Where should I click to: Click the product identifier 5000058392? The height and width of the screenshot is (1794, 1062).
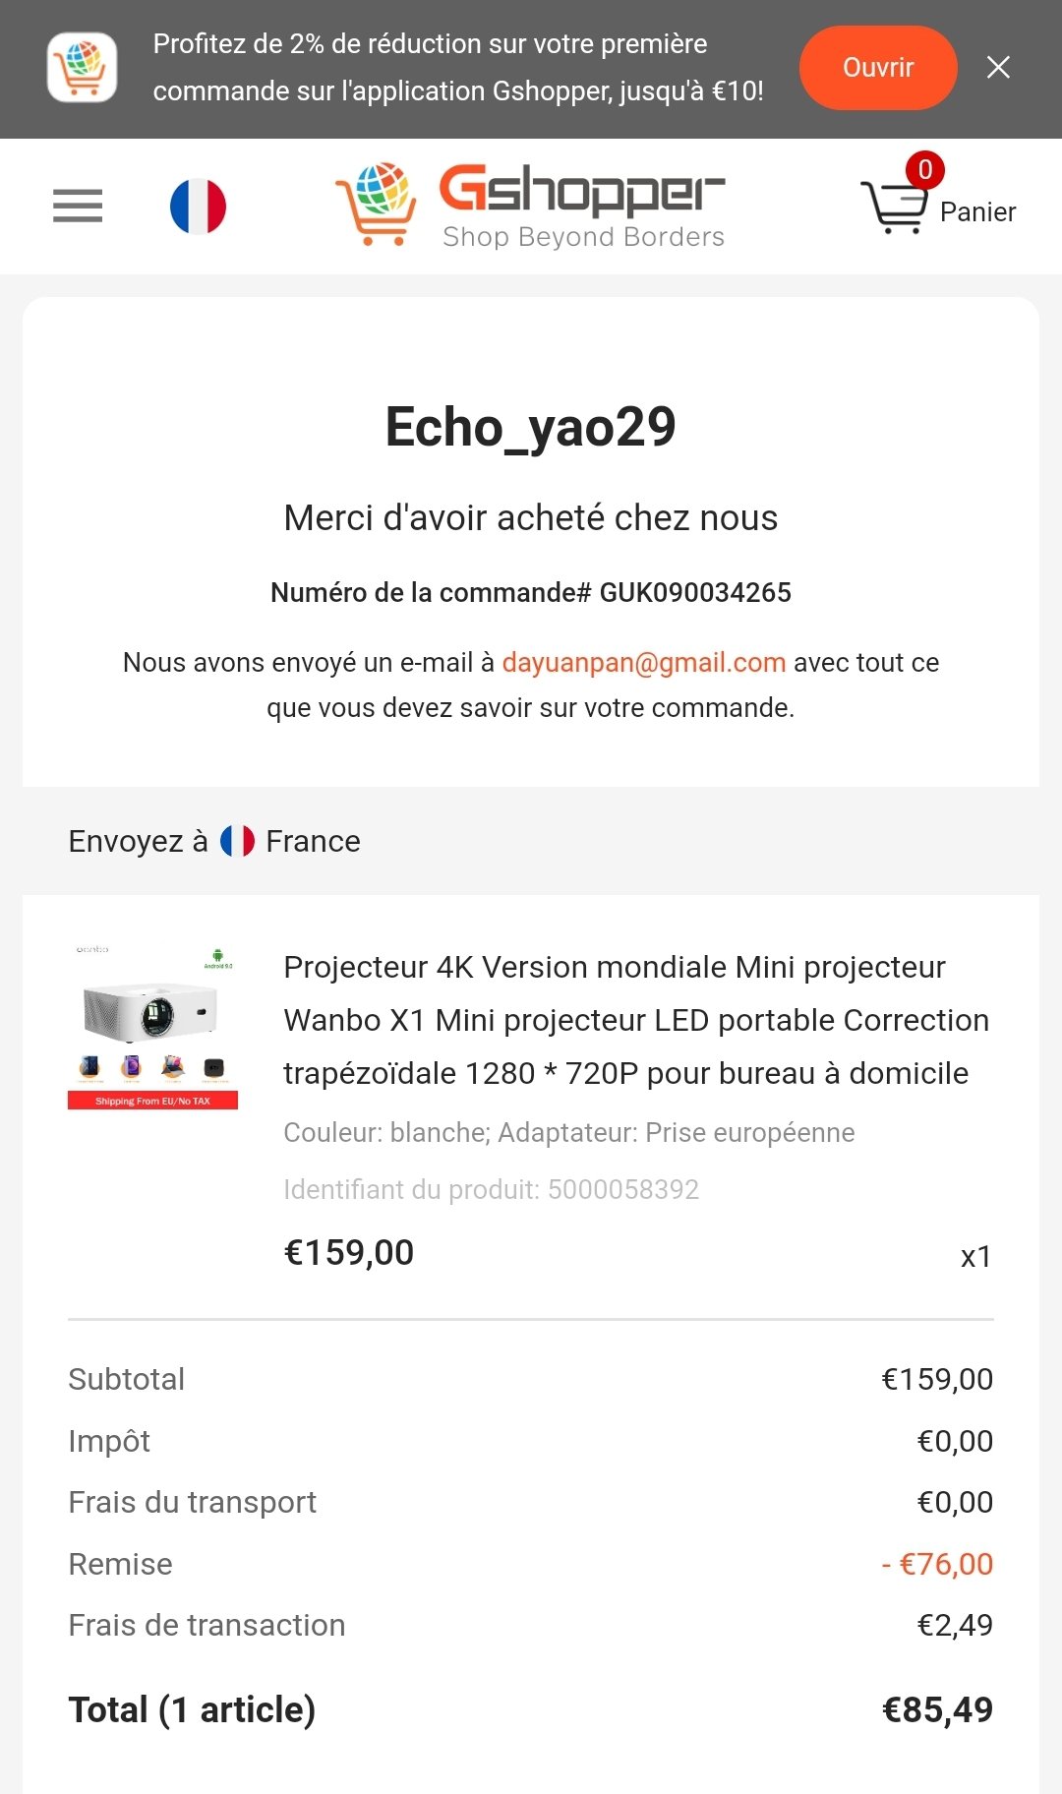[x=623, y=1189]
